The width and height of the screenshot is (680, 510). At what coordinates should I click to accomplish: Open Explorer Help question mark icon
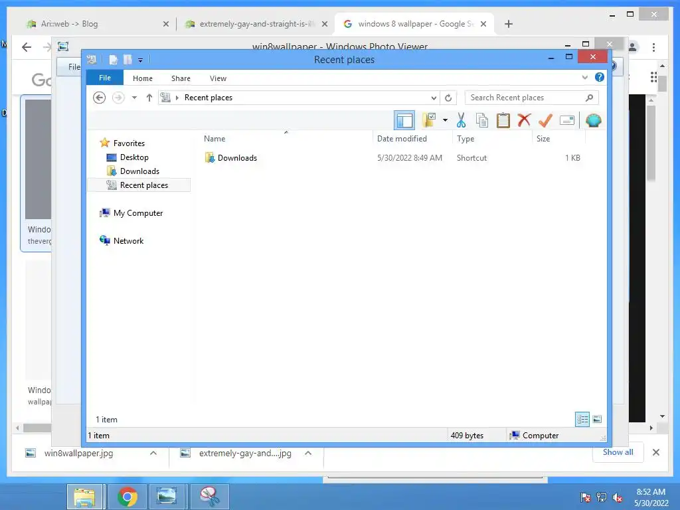point(600,77)
